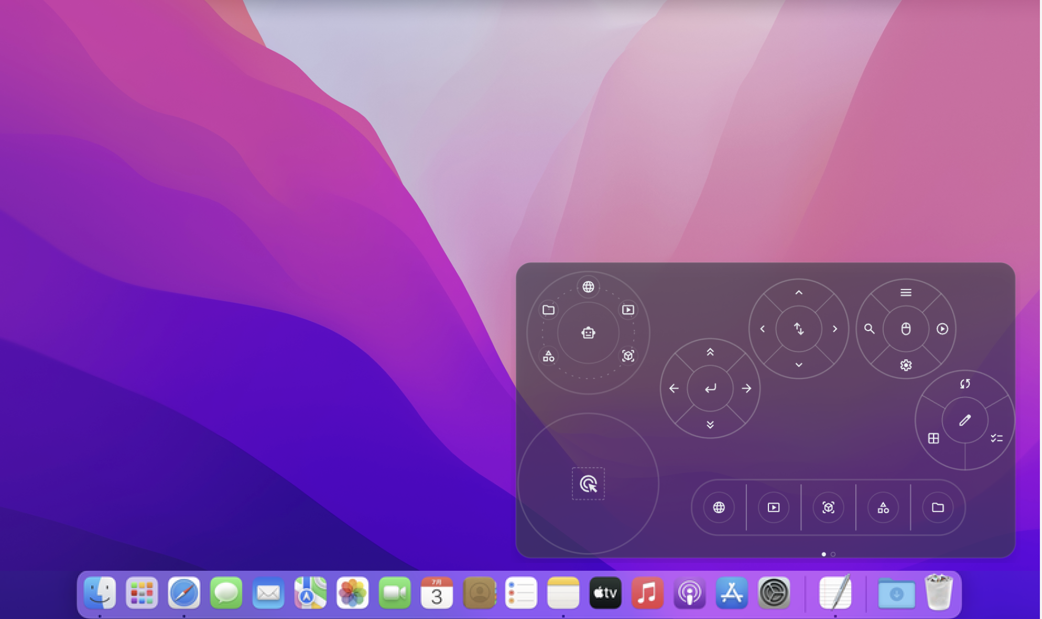This screenshot has height=619, width=1042.
Task: Click shapes icon in top-left radial wheel
Action: [549, 357]
